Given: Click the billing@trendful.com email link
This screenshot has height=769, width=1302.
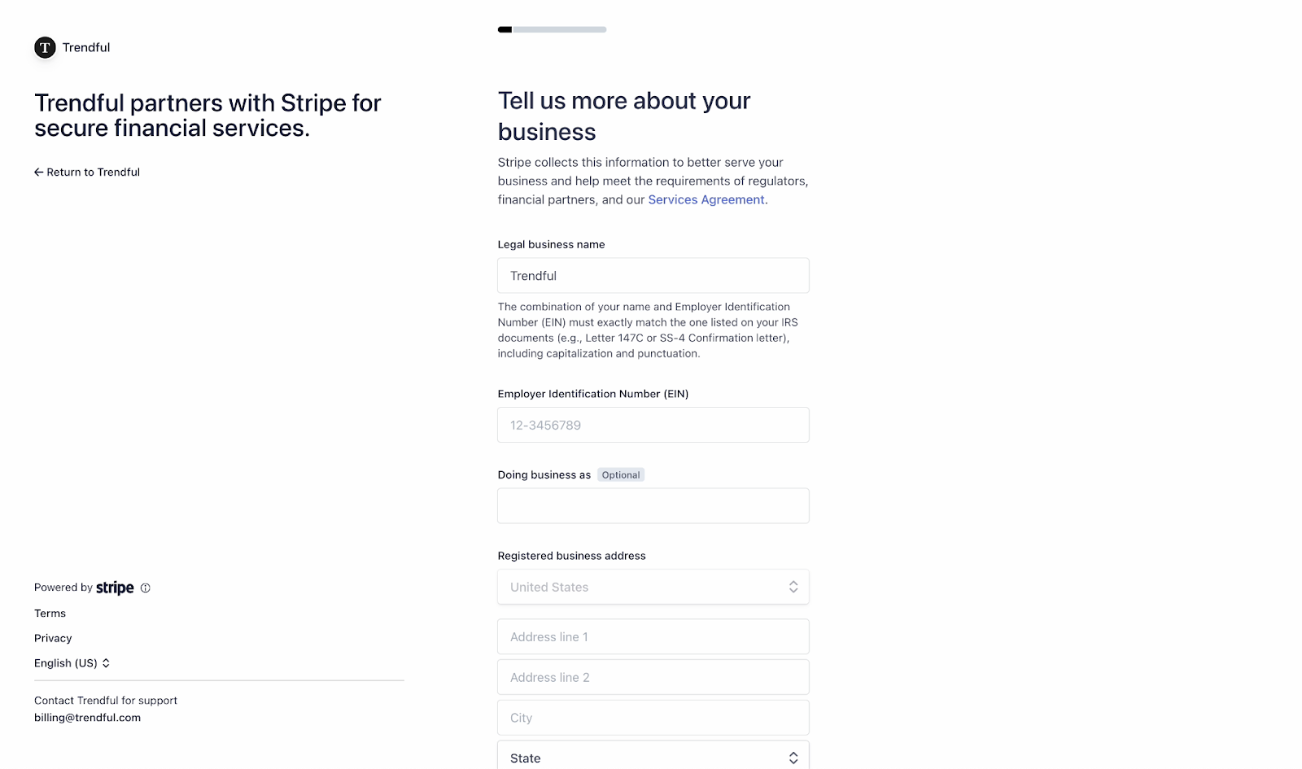Looking at the screenshot, I should tap(87, 718).
